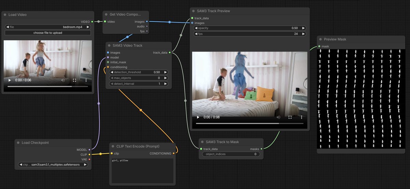This screenshot has width=410, height=189.
Task: Collapse the Load Checkpoint node dot
Action: click(18, 143)
